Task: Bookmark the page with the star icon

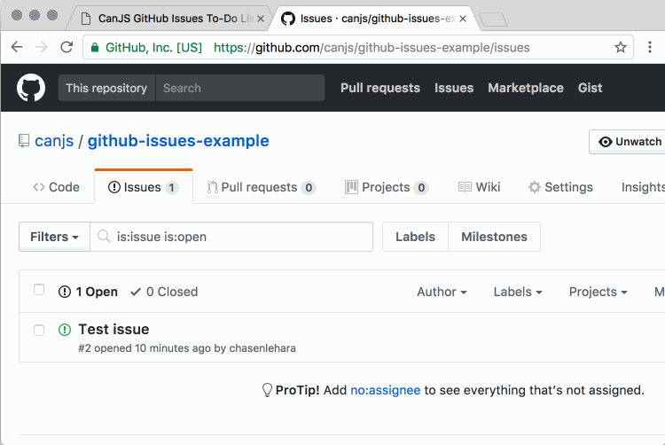Action: tap(620, 47)
